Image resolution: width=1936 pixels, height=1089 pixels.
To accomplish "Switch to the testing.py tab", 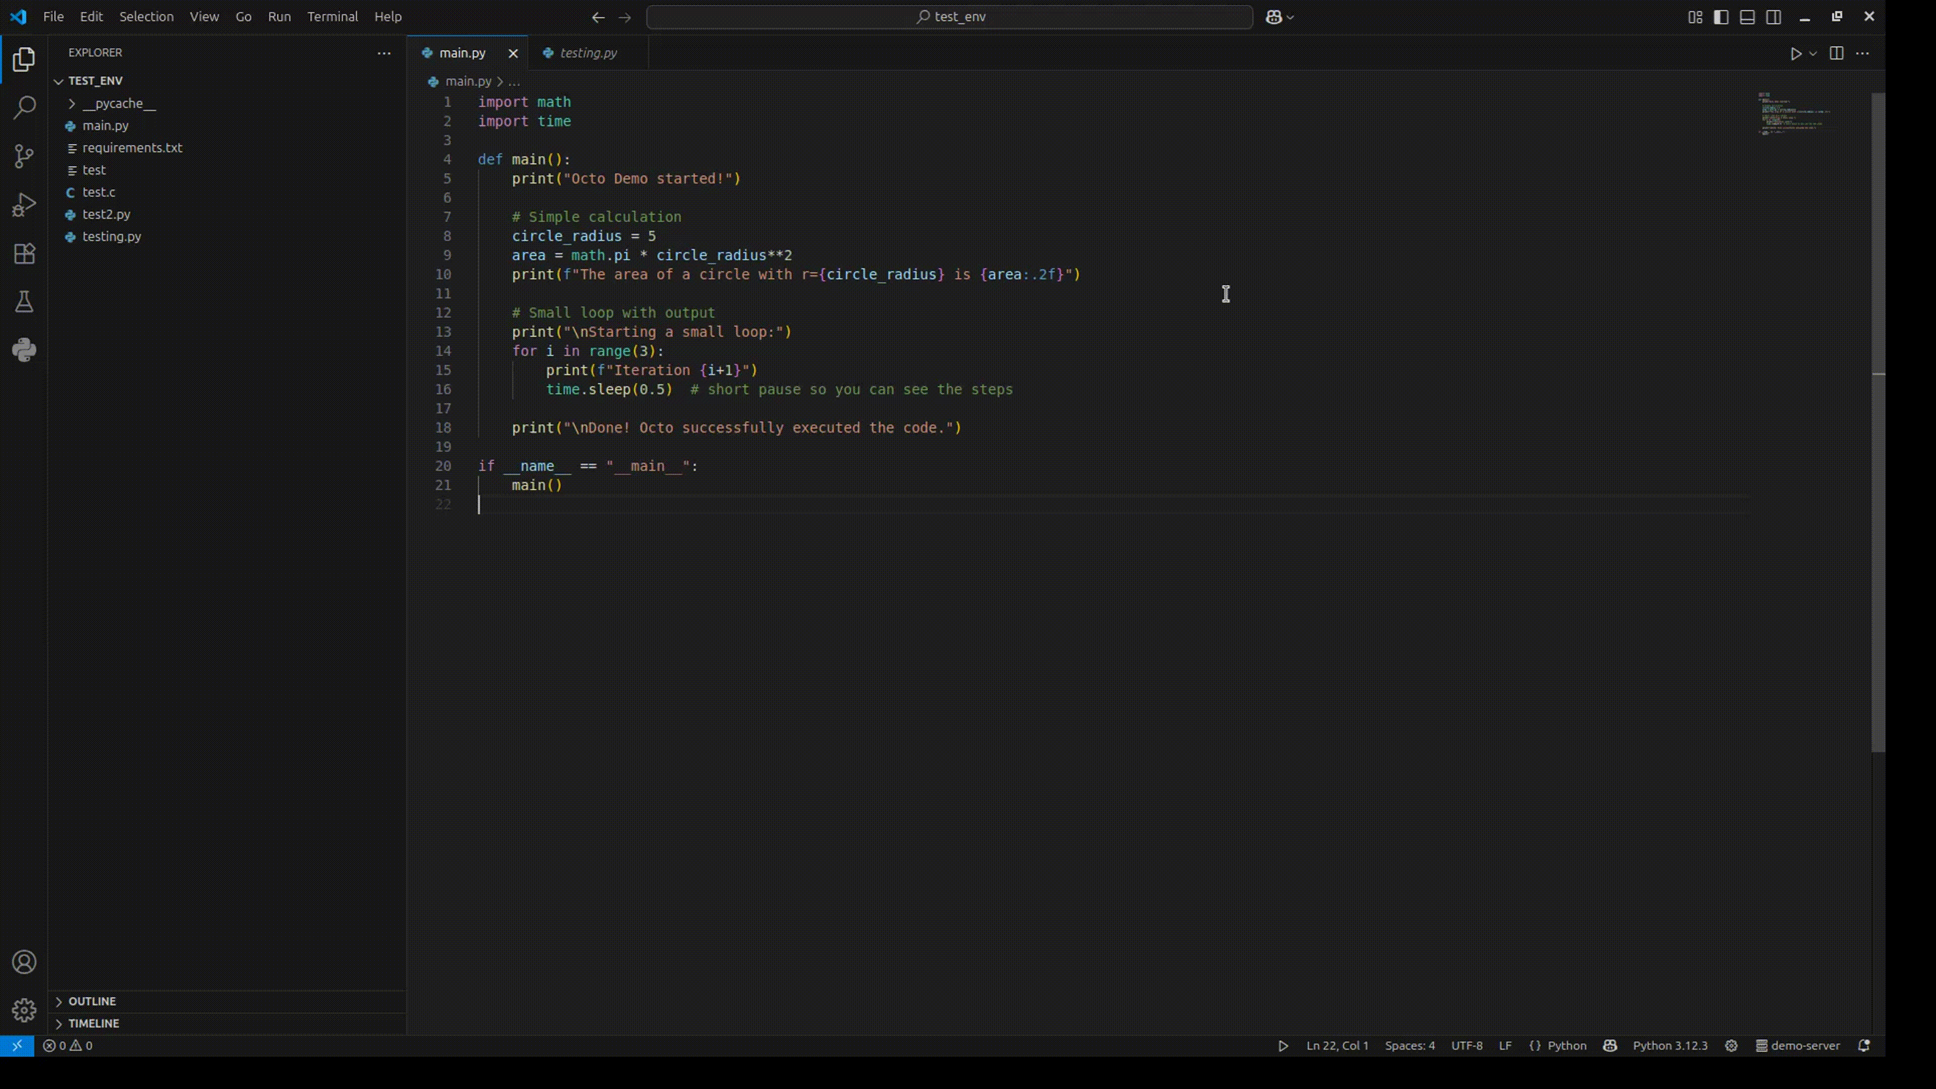I will [588, 53].
